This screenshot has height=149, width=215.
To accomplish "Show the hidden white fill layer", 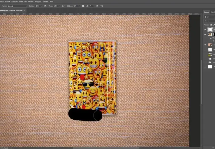I will pos(205,67).
